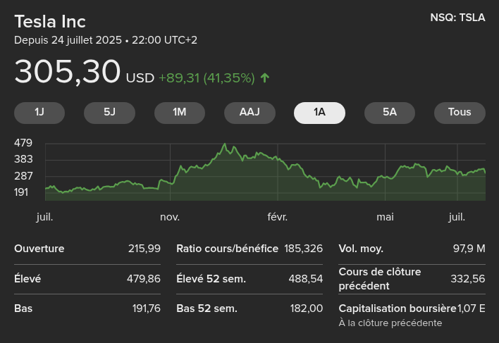Click the 488,54 value

point(306,279)
